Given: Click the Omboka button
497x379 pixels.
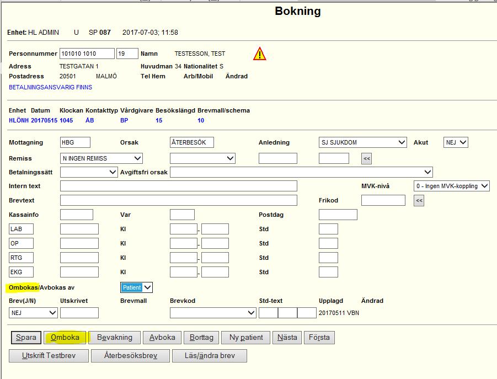Looking at the screenshot, I should click(65, 338).
